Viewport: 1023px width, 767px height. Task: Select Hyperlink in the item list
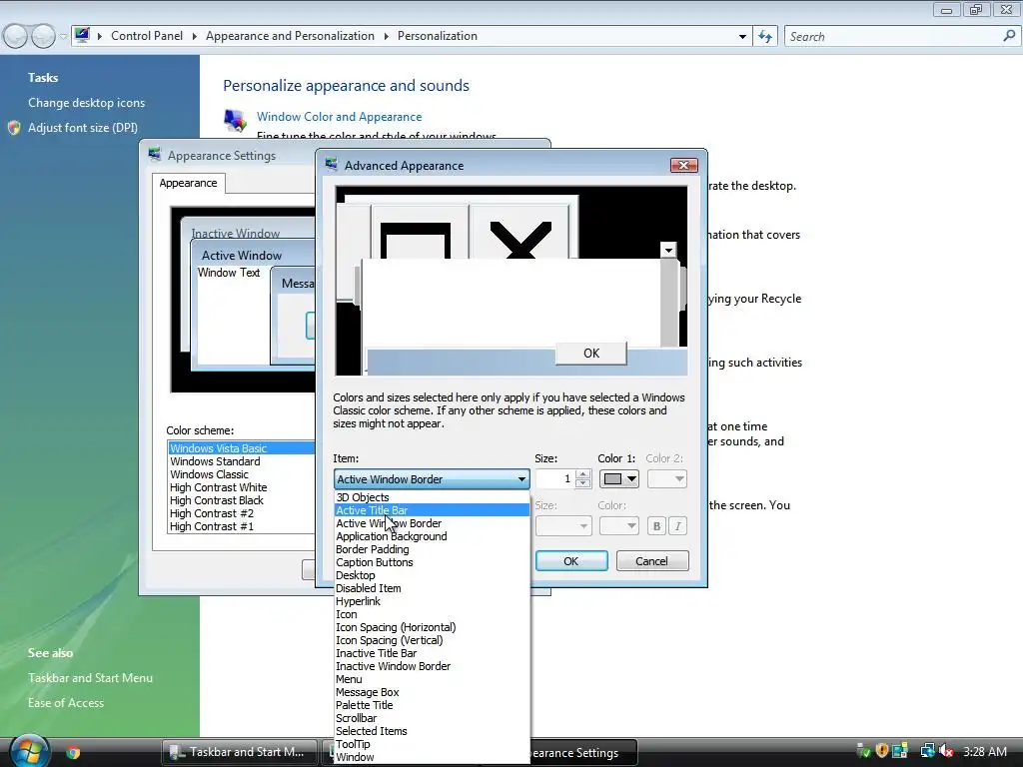click(x=432, y=601)
